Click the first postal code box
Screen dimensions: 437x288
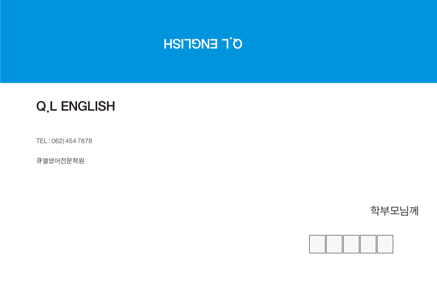pyautogui.click(x=317, y=244)
